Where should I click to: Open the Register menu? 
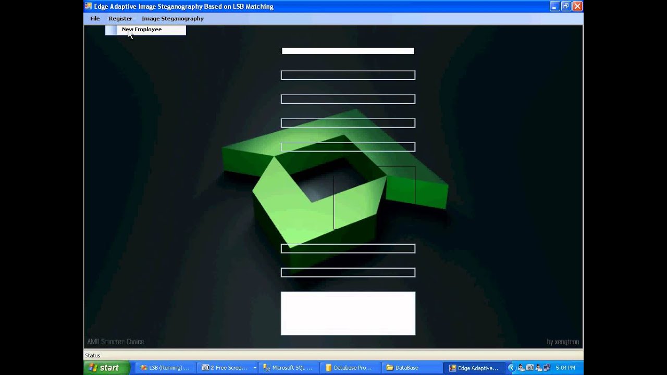click(x=120, y=18)
